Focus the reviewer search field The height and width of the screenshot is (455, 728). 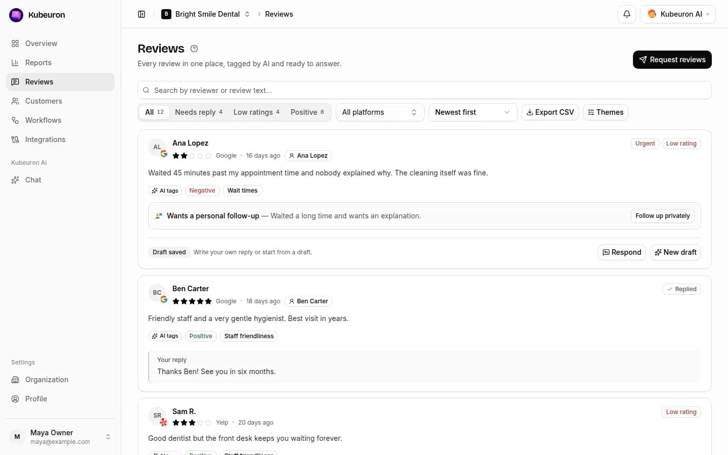point(425,90)
